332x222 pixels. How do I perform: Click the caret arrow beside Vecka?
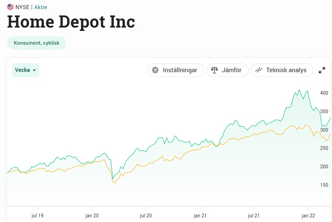tap(34, 71)
